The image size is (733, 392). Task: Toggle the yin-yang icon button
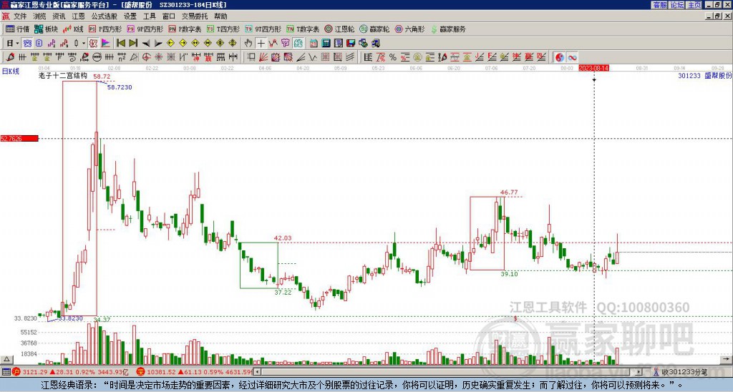coord(560,57)
